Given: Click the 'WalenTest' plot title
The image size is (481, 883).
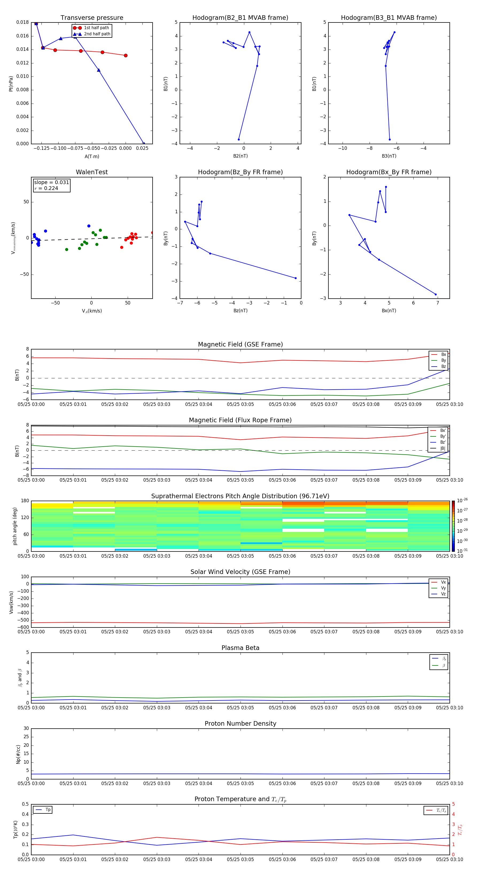Looking at the screenshot, I should [x=92, y=172].
